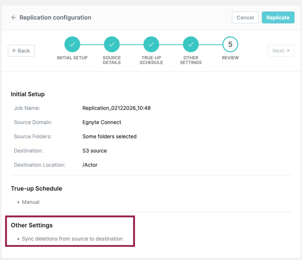Click the job name Replication_02122026_10:48
The height and width of the screenshot is (260, 302).
(x=116, y=108)
